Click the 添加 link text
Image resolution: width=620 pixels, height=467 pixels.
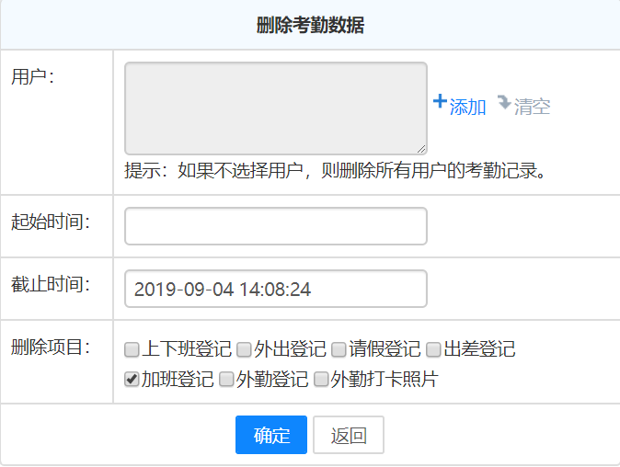point(467,107)
